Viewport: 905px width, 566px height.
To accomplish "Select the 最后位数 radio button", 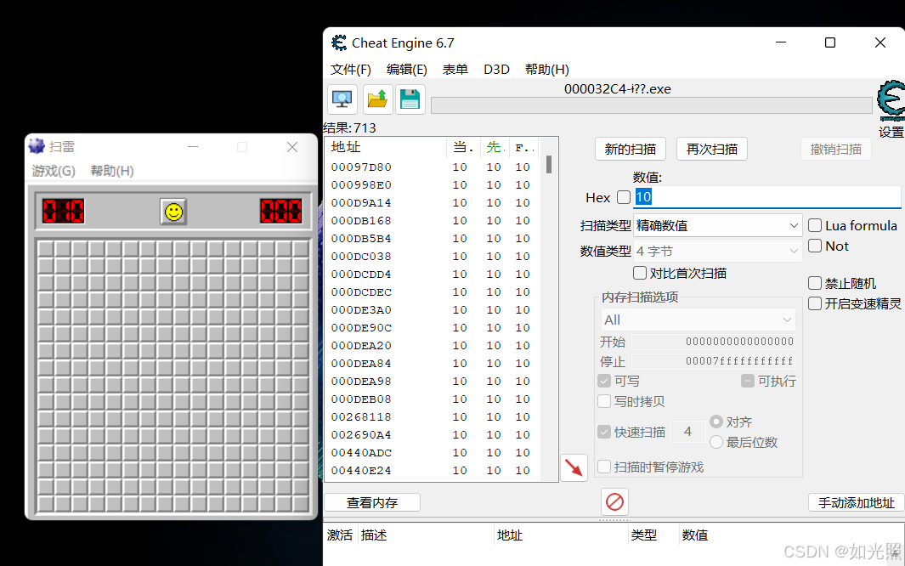I will pyautogui.click(x=716, y=442).
